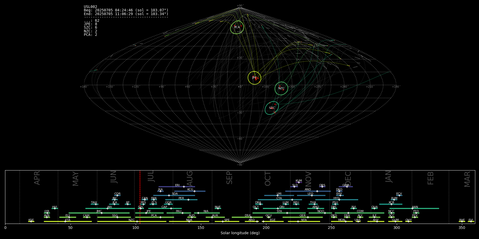Select the 300 tick on solar longitude axis
This screenshot has width=479, height=239.
397,228
